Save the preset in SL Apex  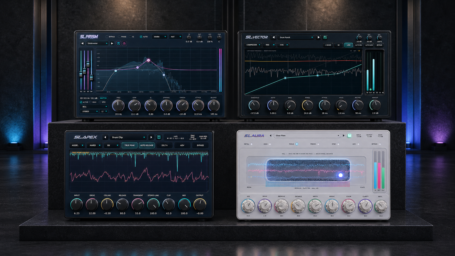[x=159, y=137]
